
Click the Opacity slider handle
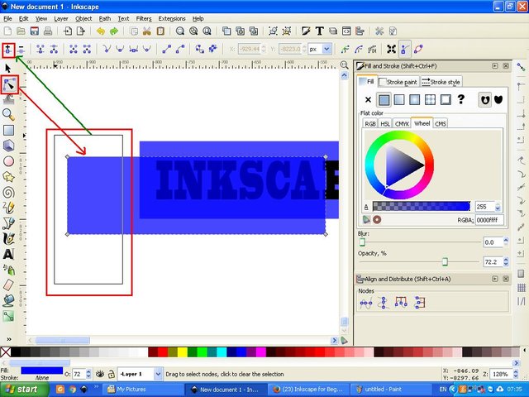coord(445,261)
